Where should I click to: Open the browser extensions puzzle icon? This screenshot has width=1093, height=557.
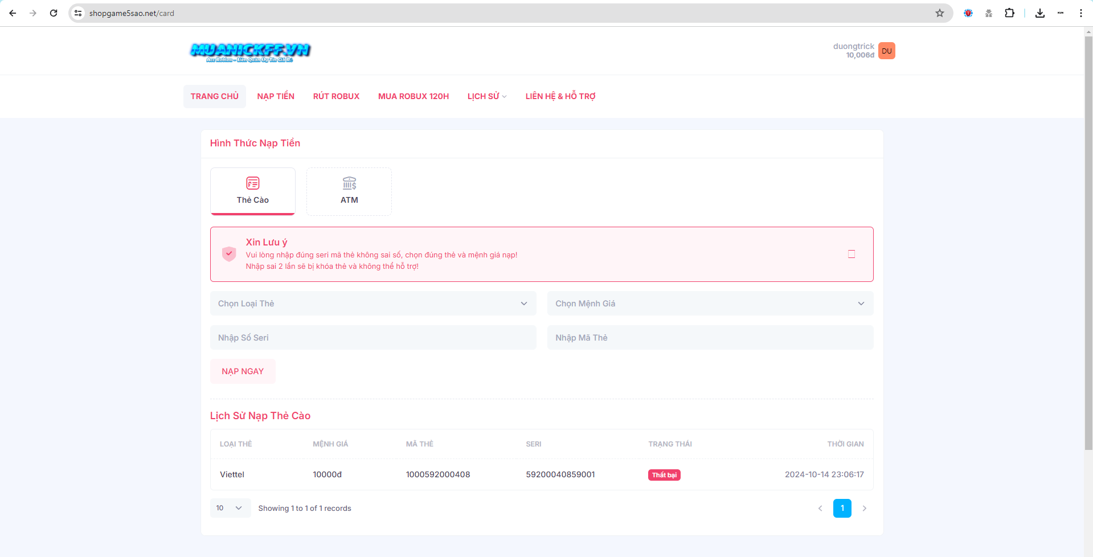point(1009,13)
